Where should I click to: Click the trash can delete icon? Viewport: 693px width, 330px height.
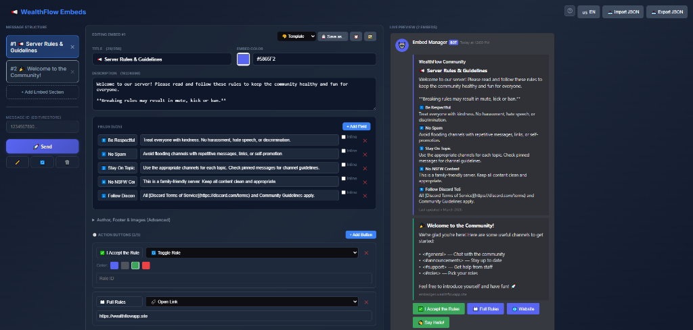click(67, 162)
